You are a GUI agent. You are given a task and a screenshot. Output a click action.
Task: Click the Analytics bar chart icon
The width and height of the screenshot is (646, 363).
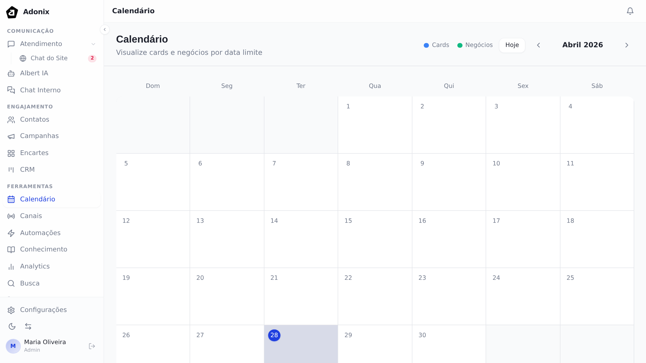coord(11,267)
